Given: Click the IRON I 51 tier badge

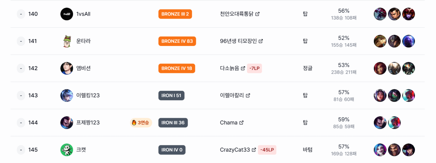Looking at the screenshot, I should [x=171, y=96].
